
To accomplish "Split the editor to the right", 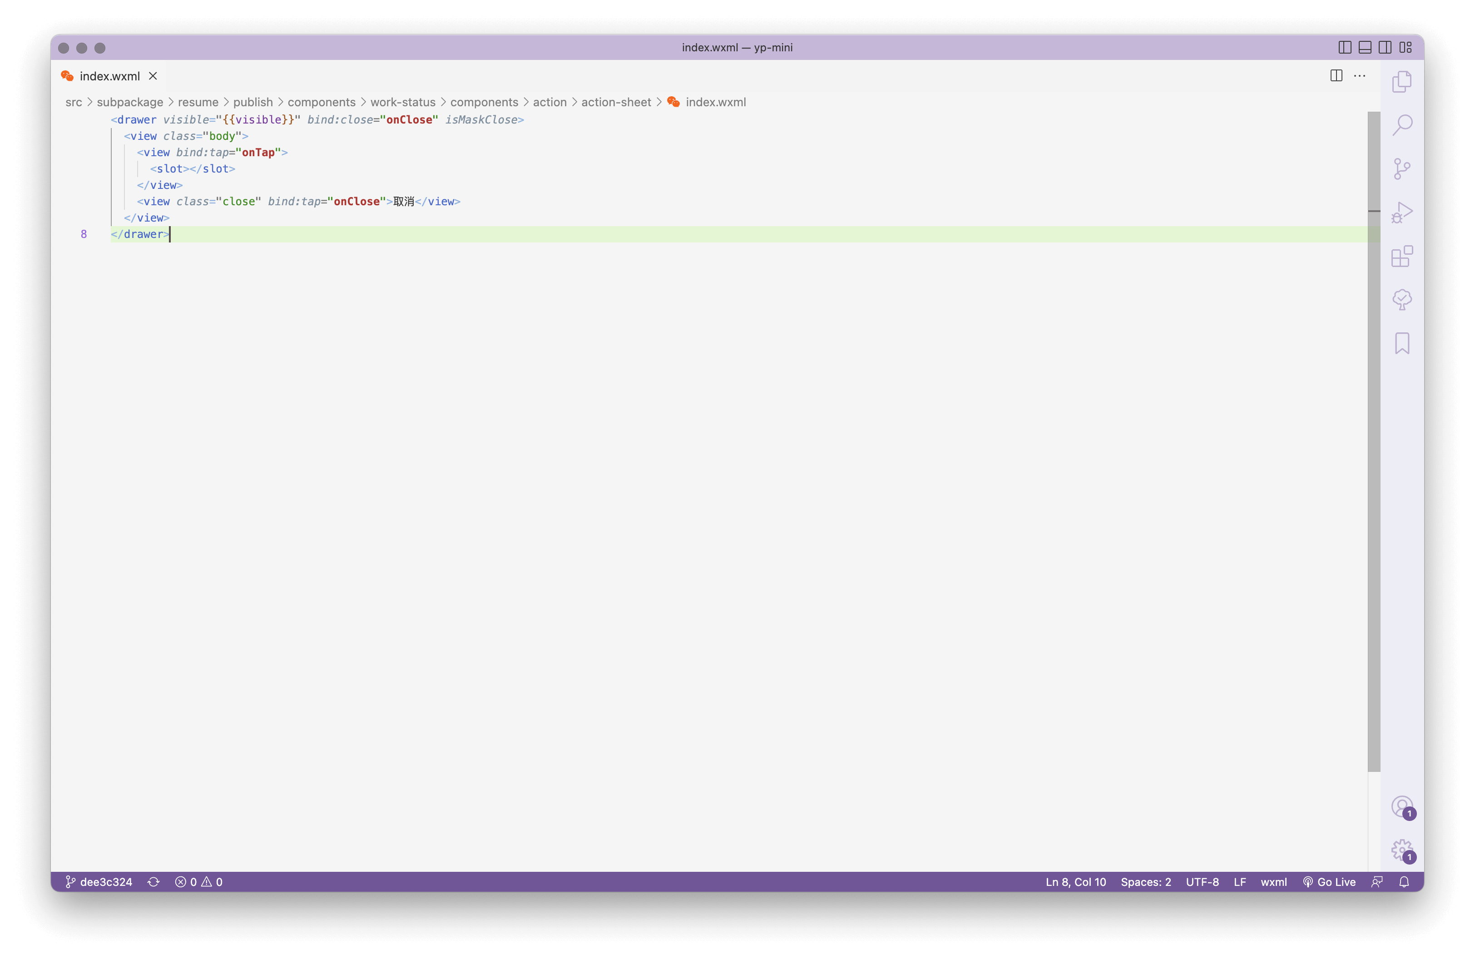I will pos(1336,75).
